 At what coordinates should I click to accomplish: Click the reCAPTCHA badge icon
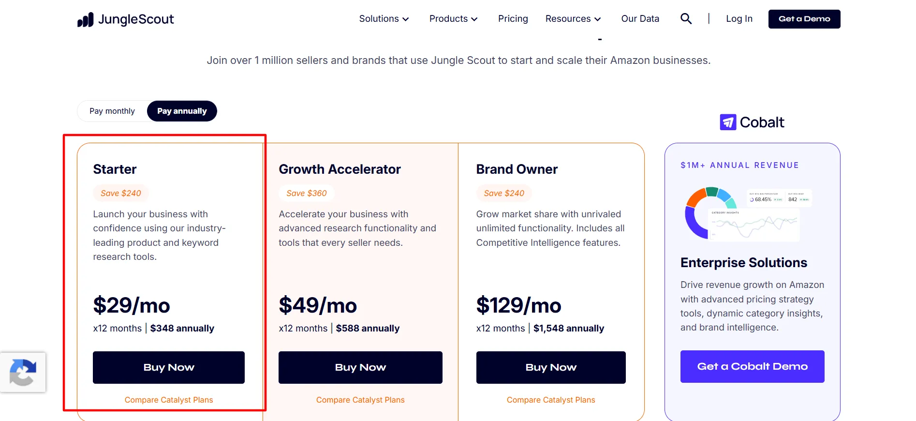23,372
